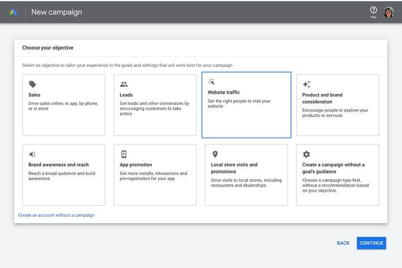Click the blue CONTINUE button
The width and height of the screenshot is (402, 268).
(x=371, y=243)
